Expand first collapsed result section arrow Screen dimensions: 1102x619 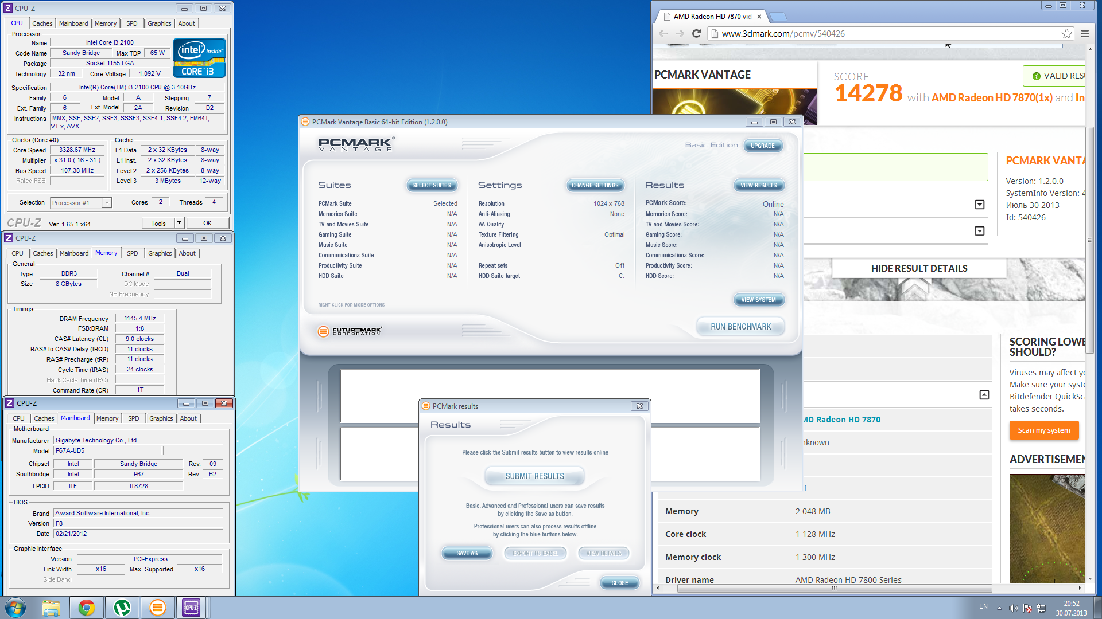pyautogui.click(x=980, y=205)
